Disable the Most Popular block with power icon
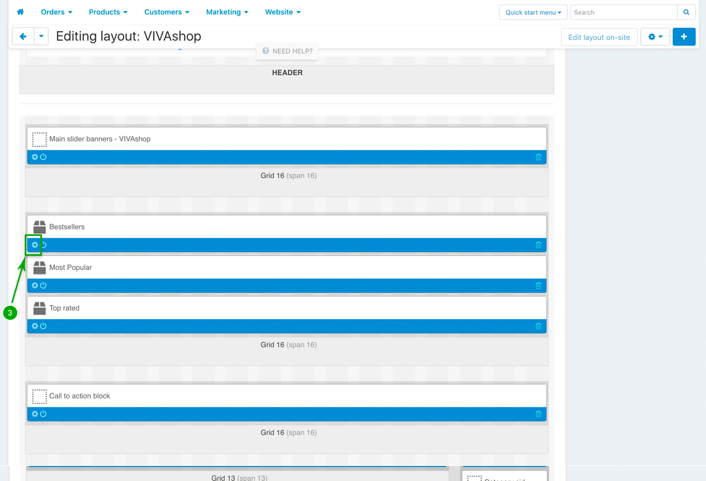 pos(44,285)
